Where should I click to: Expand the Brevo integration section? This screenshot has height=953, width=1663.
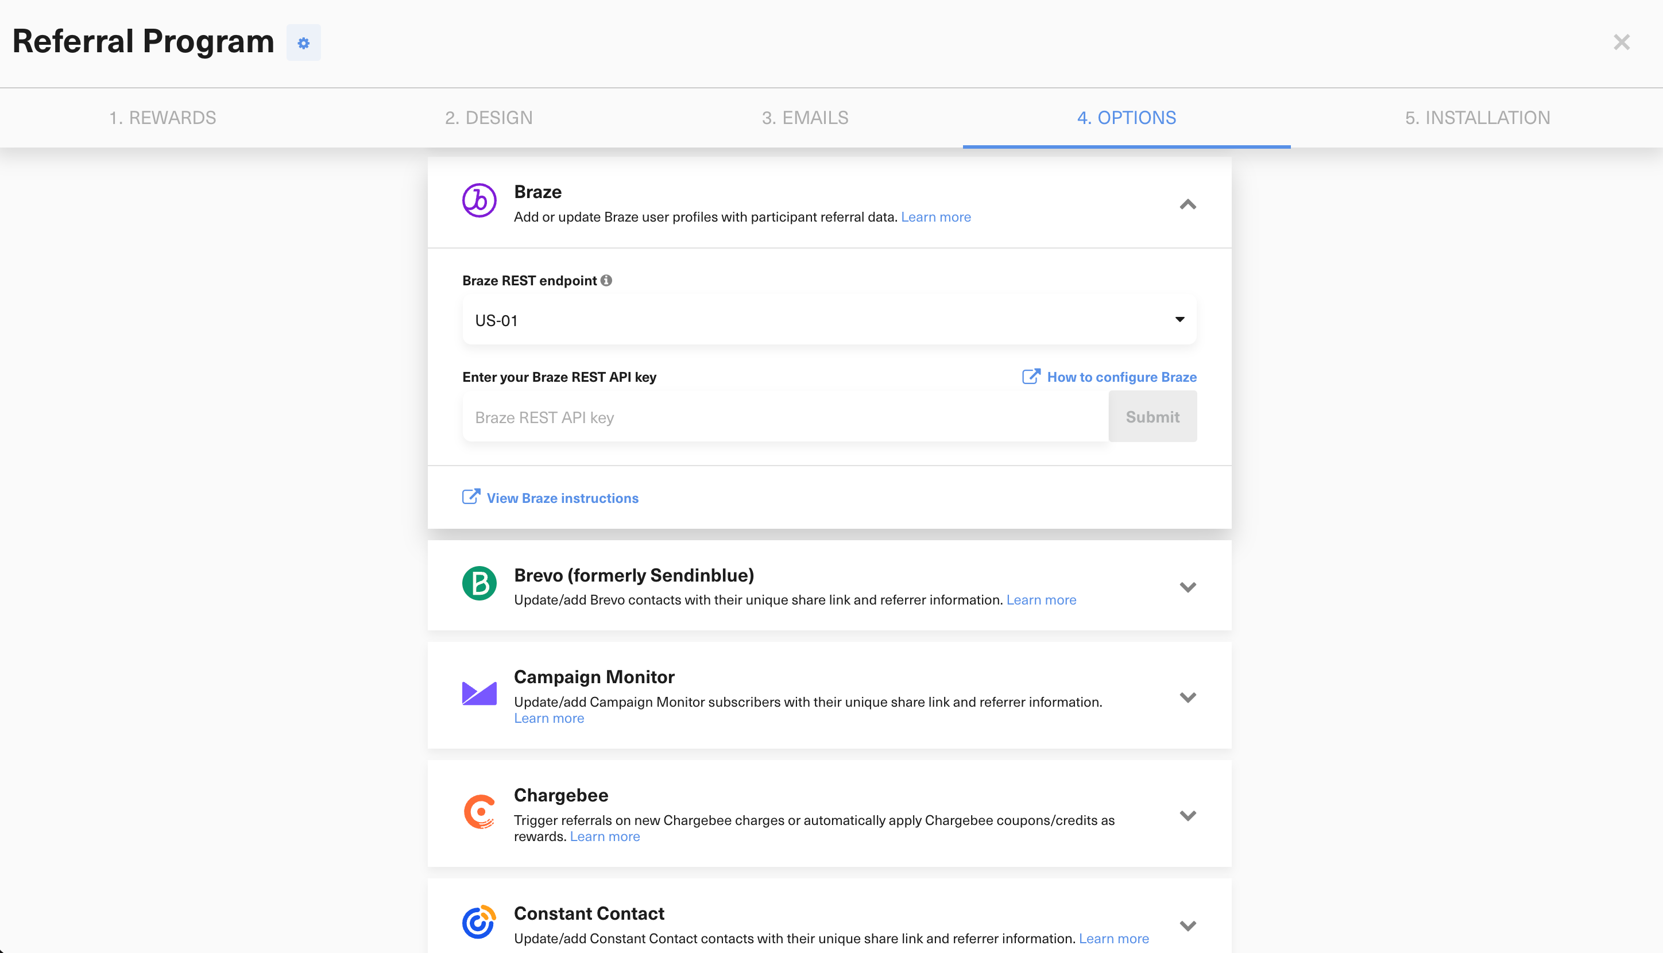(1188, 587)
